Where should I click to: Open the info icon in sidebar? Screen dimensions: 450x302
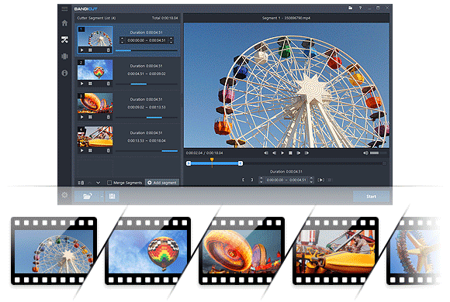click(64, 73)
